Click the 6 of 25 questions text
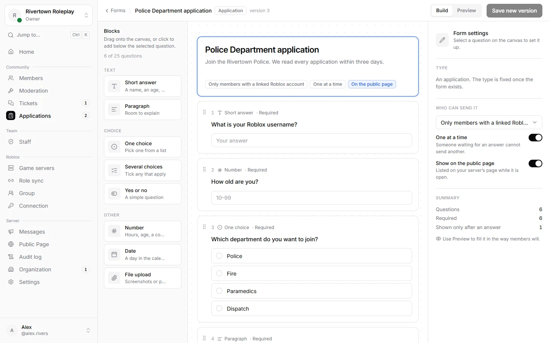Viewport: 550px width, 343px height. coord(123,56)
